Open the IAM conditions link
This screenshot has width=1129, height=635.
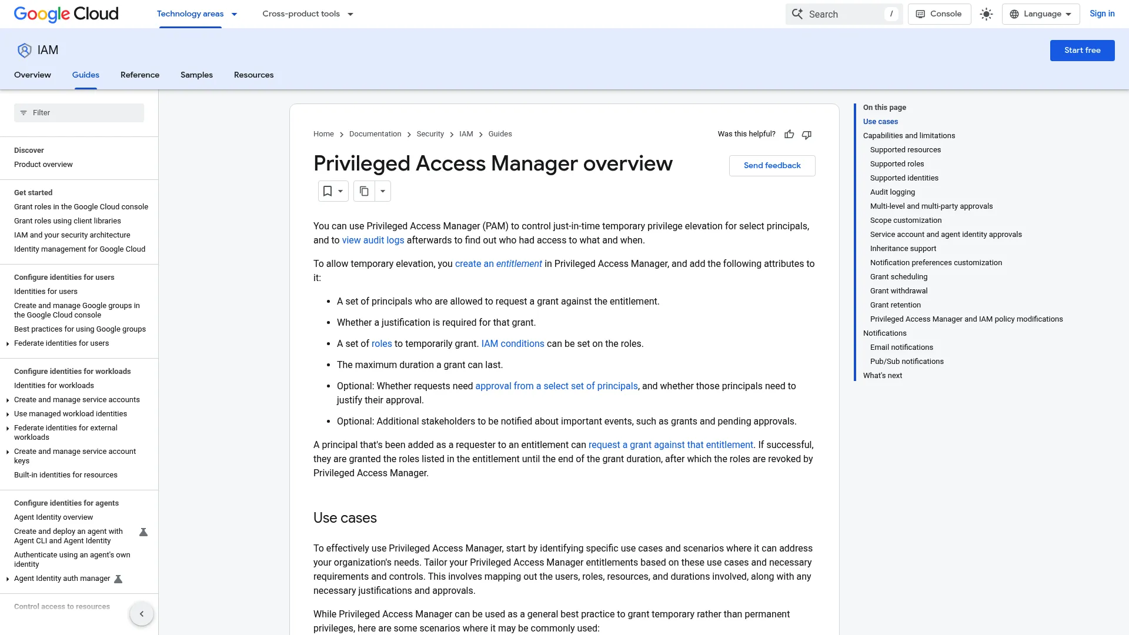pos(513,344)
